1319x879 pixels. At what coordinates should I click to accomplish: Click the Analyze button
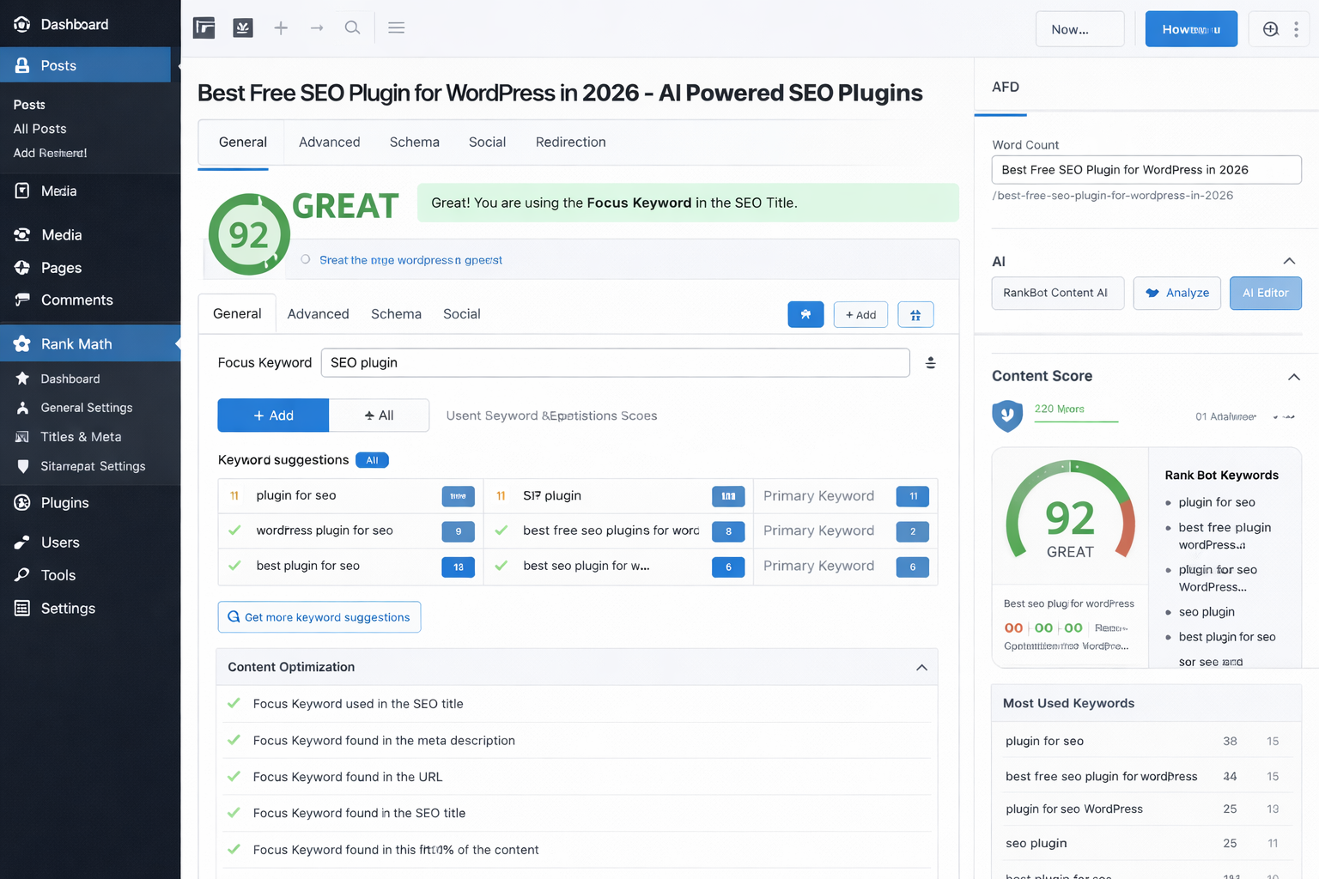[1177, 293]
